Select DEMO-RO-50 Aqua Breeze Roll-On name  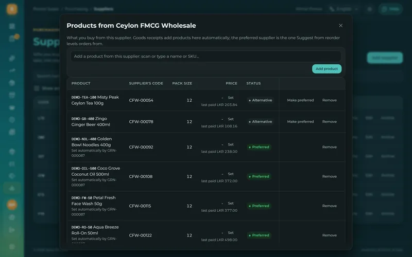[x=95, y=230]
